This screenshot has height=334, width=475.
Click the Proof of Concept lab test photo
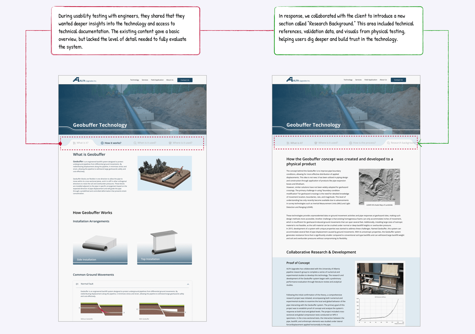tap(380, 279)
